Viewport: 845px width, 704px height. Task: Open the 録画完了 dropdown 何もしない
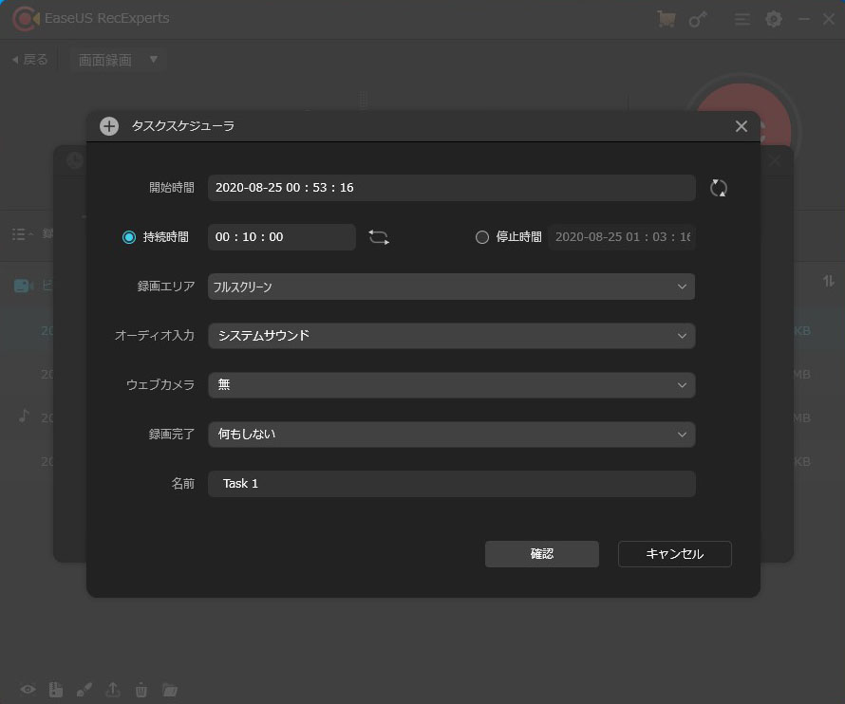pos(452,435)
